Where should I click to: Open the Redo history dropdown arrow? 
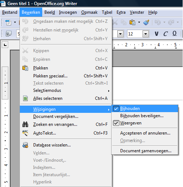[x=178, y=22]
